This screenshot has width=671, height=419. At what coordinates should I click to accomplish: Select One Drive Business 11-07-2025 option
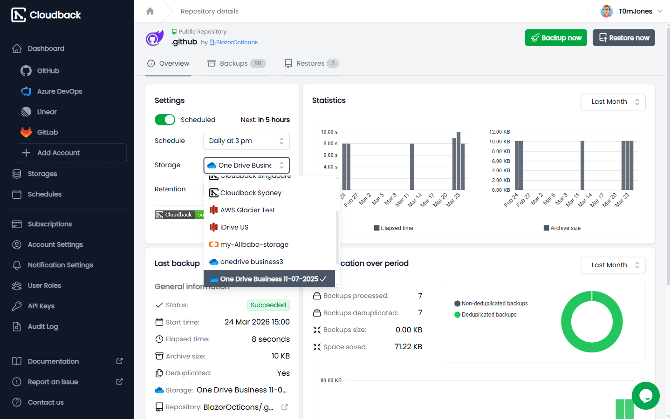click(x=269, y=279)
